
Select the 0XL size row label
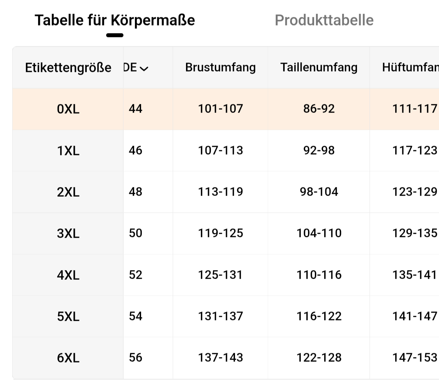click(68, 109)
